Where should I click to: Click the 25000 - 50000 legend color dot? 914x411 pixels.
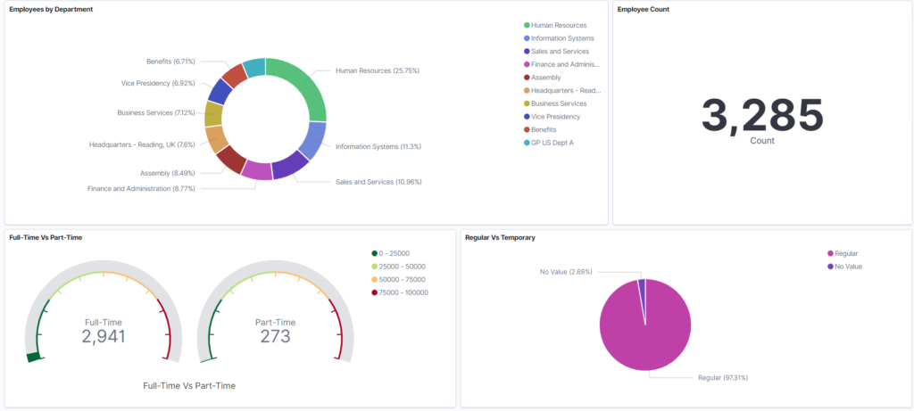click(374, 267)
